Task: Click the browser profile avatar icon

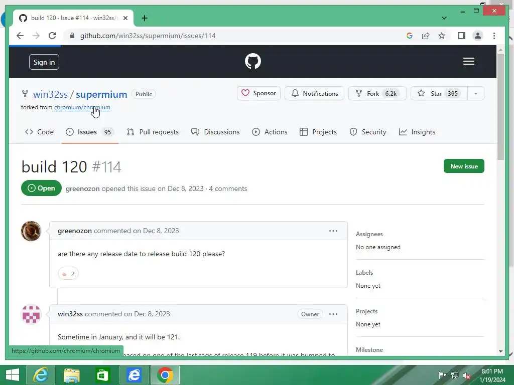Action: tap(478, 36)
